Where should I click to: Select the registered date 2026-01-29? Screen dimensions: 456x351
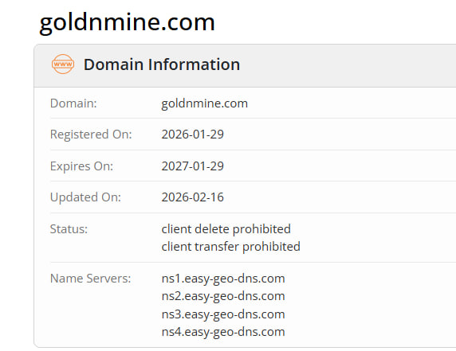point(192,135)
